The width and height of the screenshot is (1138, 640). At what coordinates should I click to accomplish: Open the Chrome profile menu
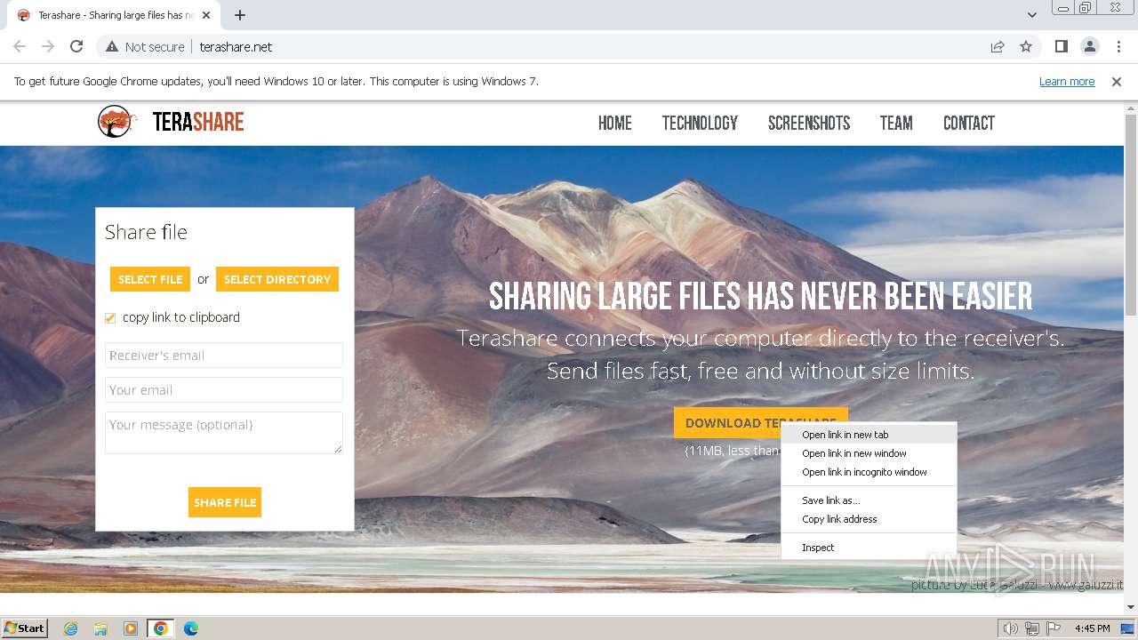tap(1089, 46)
